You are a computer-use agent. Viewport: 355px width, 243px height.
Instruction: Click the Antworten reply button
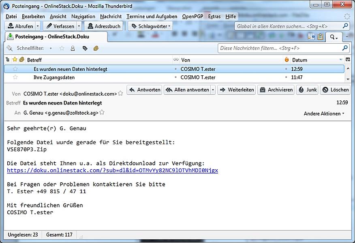pos(144,90)
